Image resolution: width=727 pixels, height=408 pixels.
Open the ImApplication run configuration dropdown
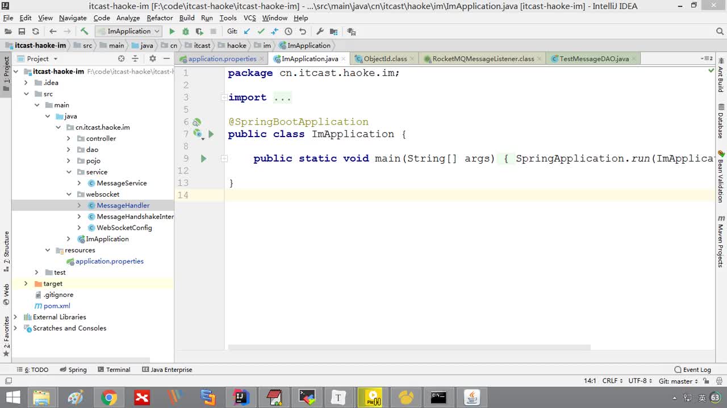(x=128, y=32)
